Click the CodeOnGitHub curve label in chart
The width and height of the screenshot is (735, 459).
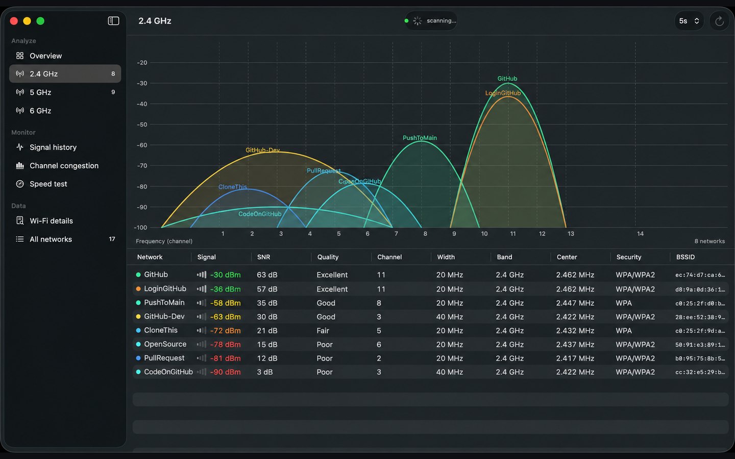(260, 214)
